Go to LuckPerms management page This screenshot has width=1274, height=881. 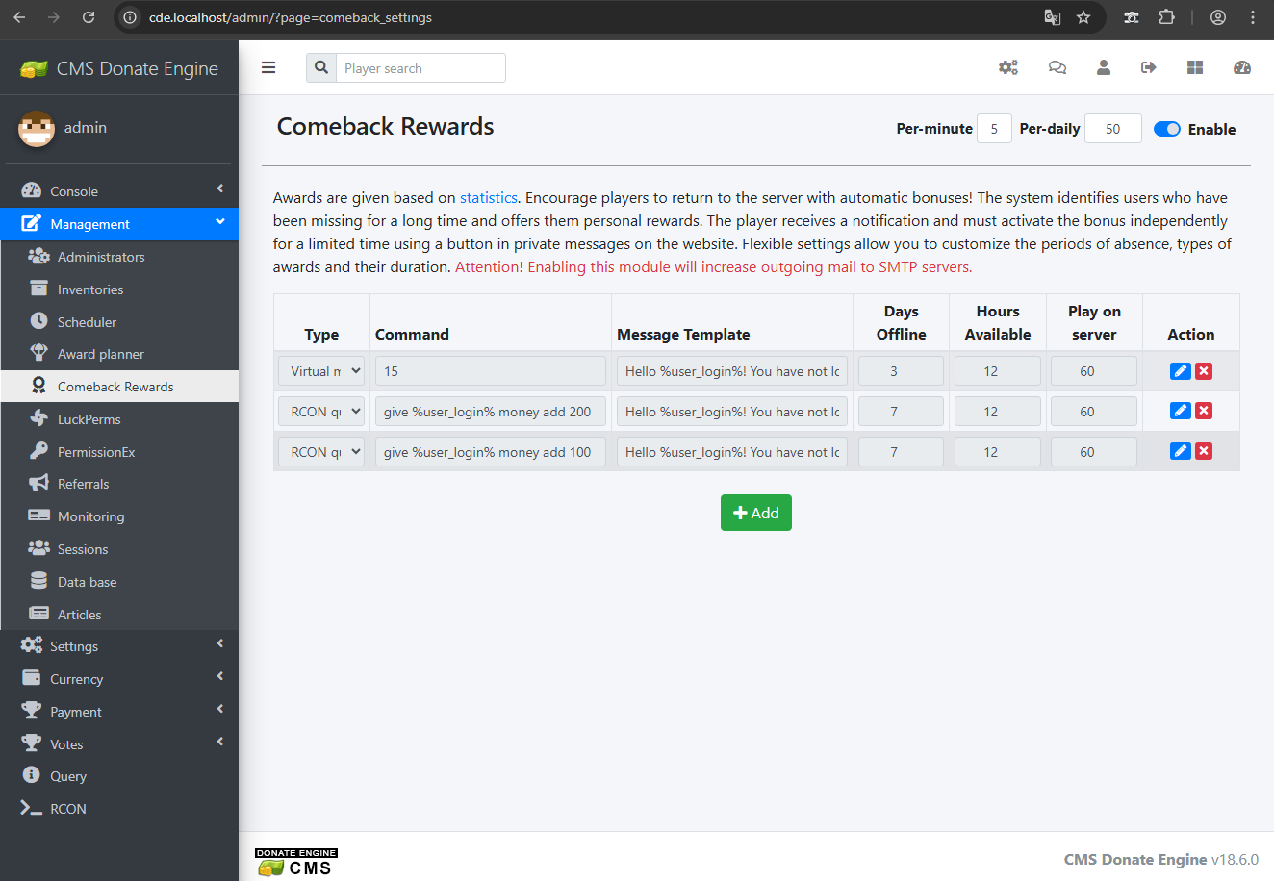89,419
